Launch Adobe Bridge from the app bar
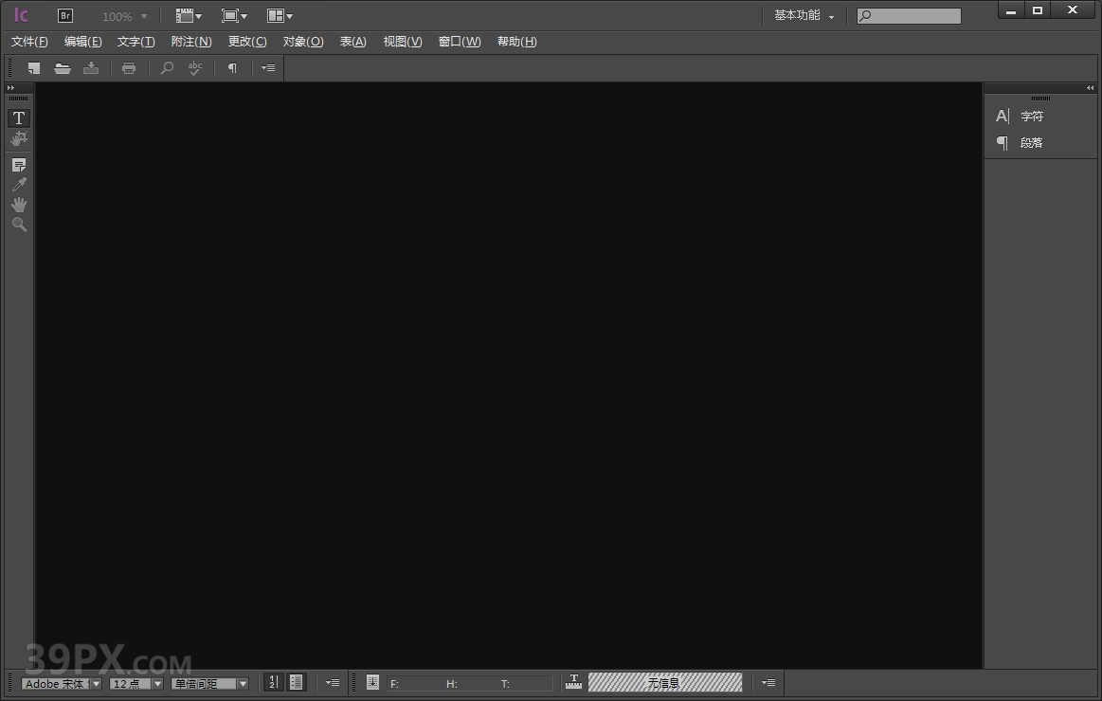Screen dimensions: 1102x701 click(x=65, y=15)
